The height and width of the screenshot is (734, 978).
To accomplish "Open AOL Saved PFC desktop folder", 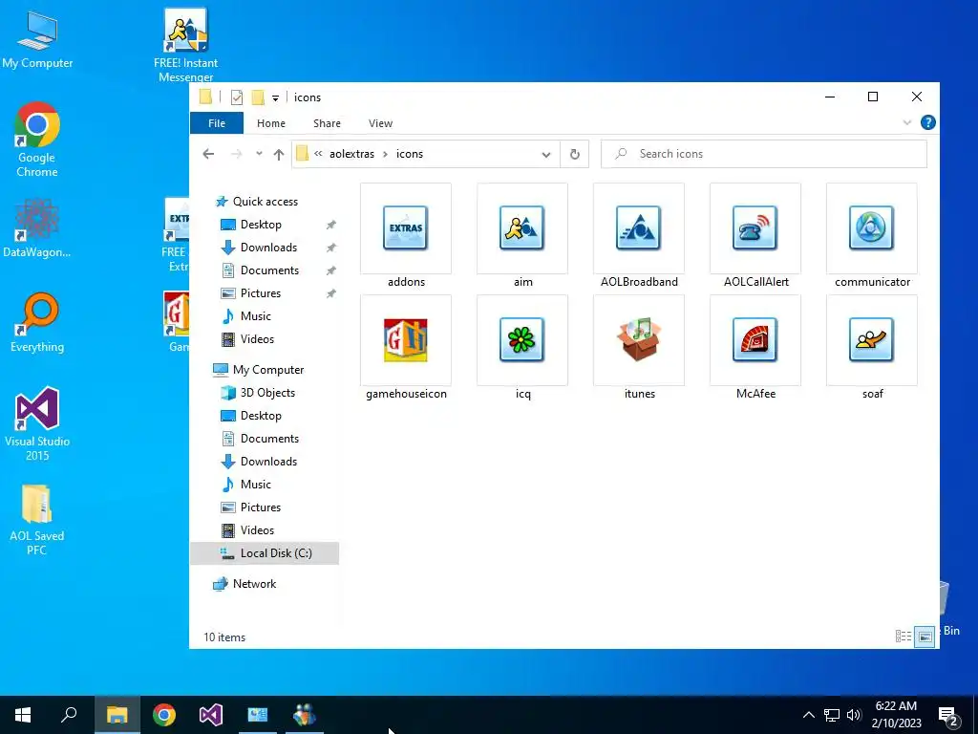I will click(37, 519).
